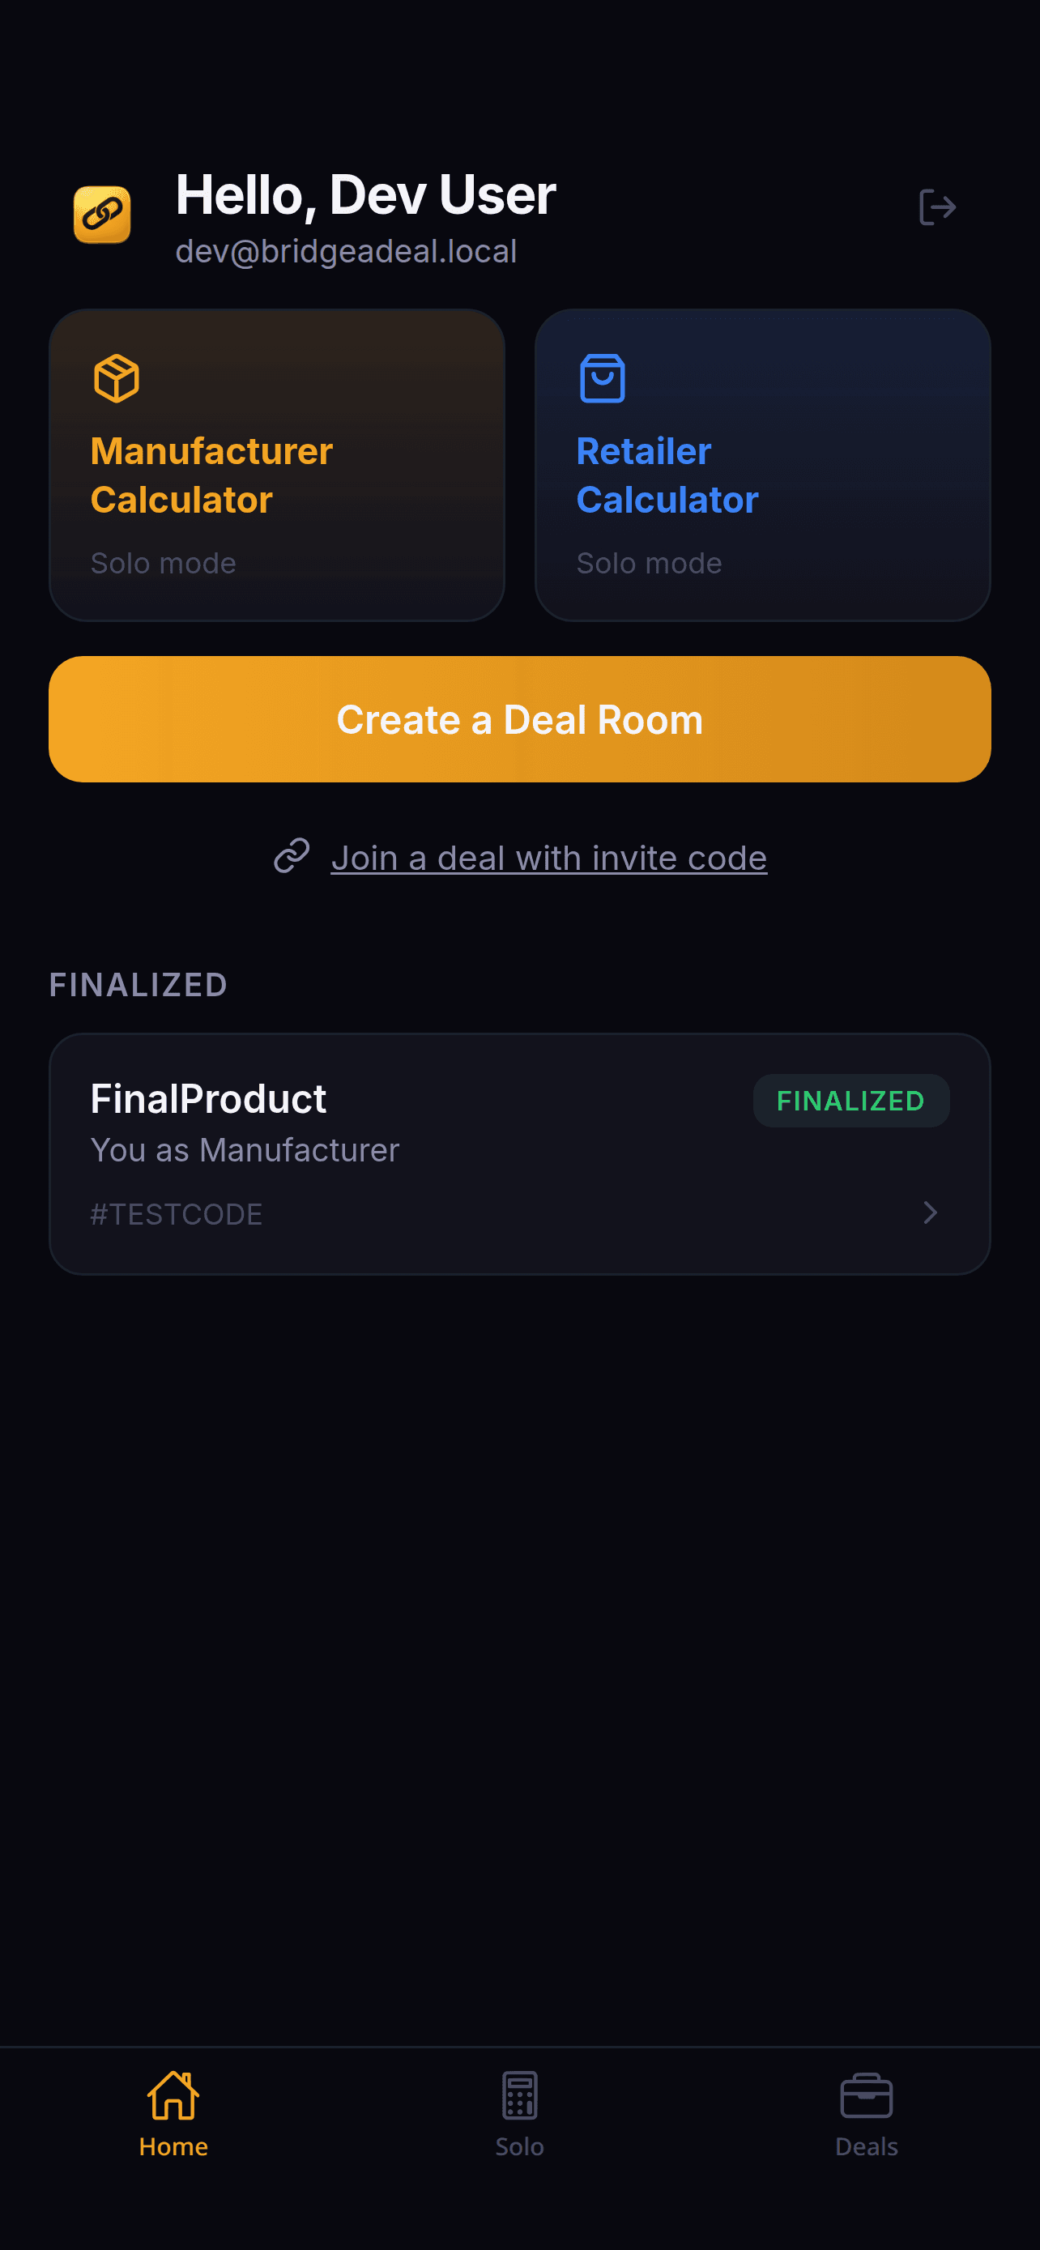Screen dimensions: 1040x2250
Task: Select the Retailer Calculator shopping bag icon
Action: click(602, 378)
